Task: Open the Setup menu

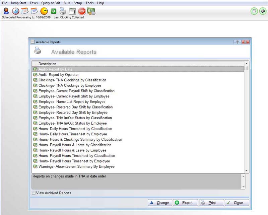Action: 78,3
